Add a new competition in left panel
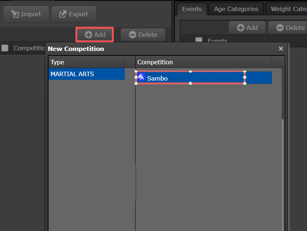The height and width of the screenshot is (231, 307). tap(95, 35)
